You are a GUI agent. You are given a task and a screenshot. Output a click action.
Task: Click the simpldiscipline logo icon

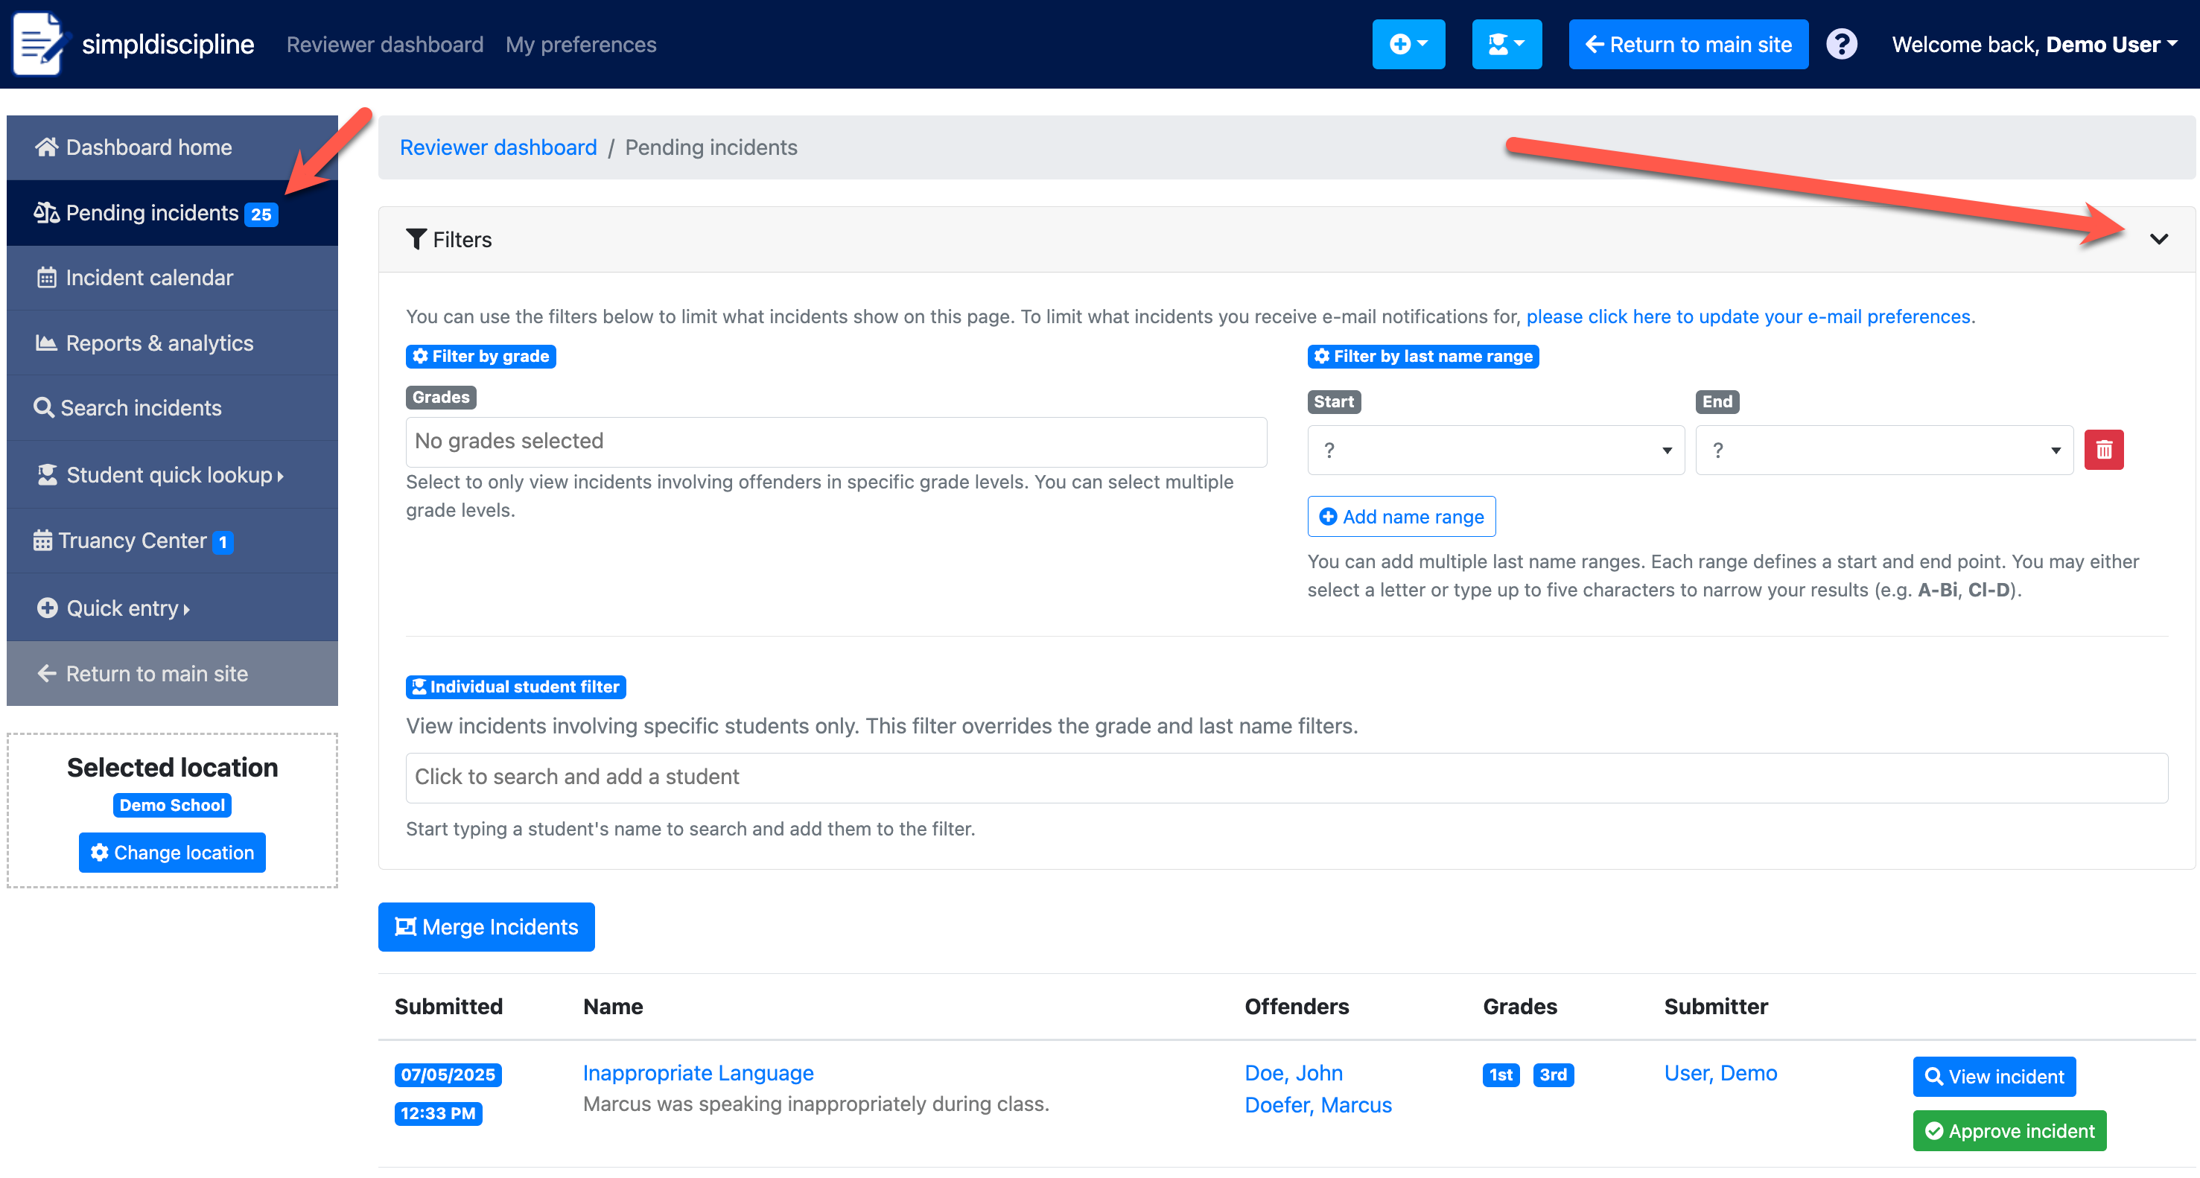pos(37,43)
